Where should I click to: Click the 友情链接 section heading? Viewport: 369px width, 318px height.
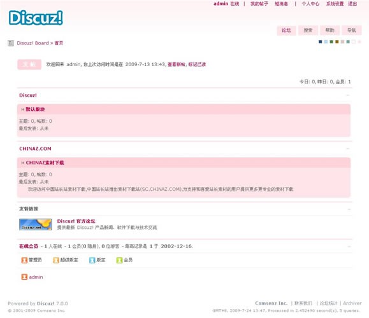point(29,209)
